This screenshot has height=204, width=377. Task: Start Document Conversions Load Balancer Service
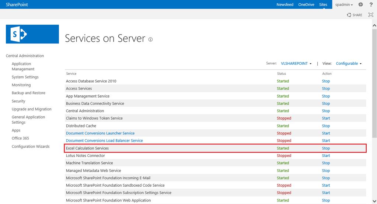pyautogui.click(x=326, y=141)
